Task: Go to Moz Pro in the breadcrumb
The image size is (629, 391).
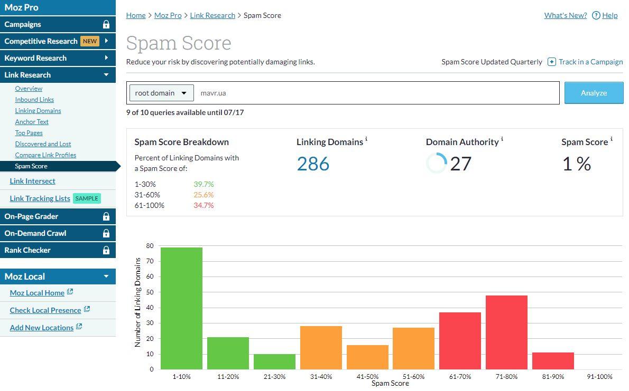Action: click(168, 15)
